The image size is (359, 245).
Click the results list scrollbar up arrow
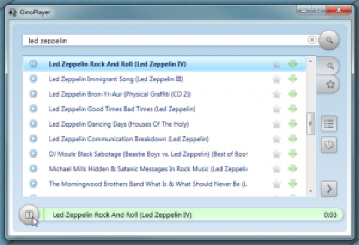click(x=311, y=61)
